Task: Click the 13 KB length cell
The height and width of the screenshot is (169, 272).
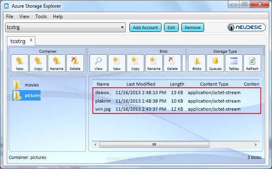Action: tap(177, 93)
